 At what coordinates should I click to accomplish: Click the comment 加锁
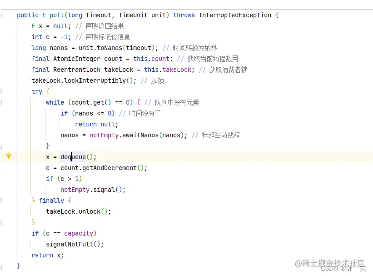(157, 81)
